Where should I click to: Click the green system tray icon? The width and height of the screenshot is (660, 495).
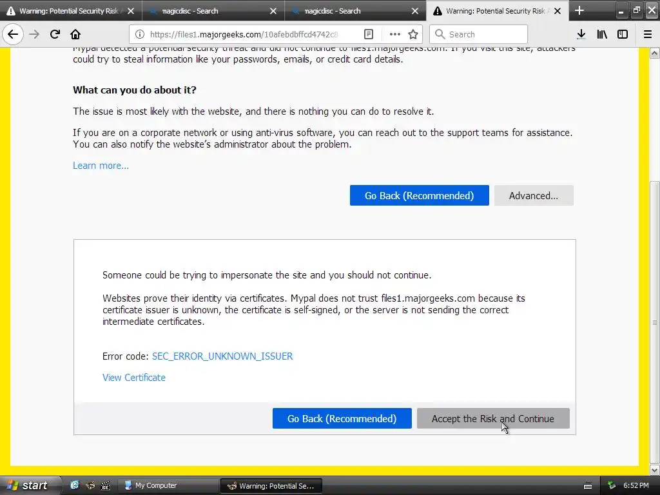[612, 486]
